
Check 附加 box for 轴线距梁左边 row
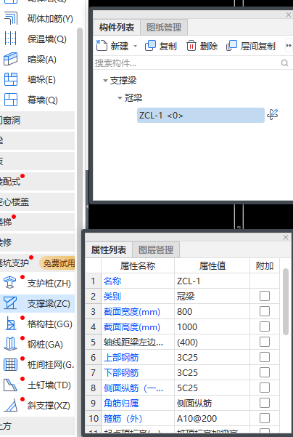[265, 342]
